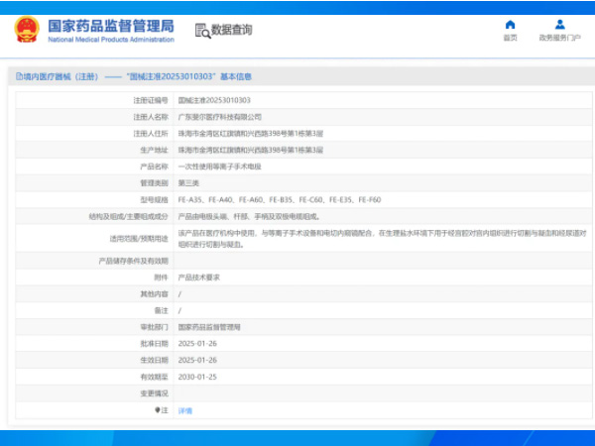Select the 生产地址 address value
This screenshot has width=595, height=446.
coord(251,151)
